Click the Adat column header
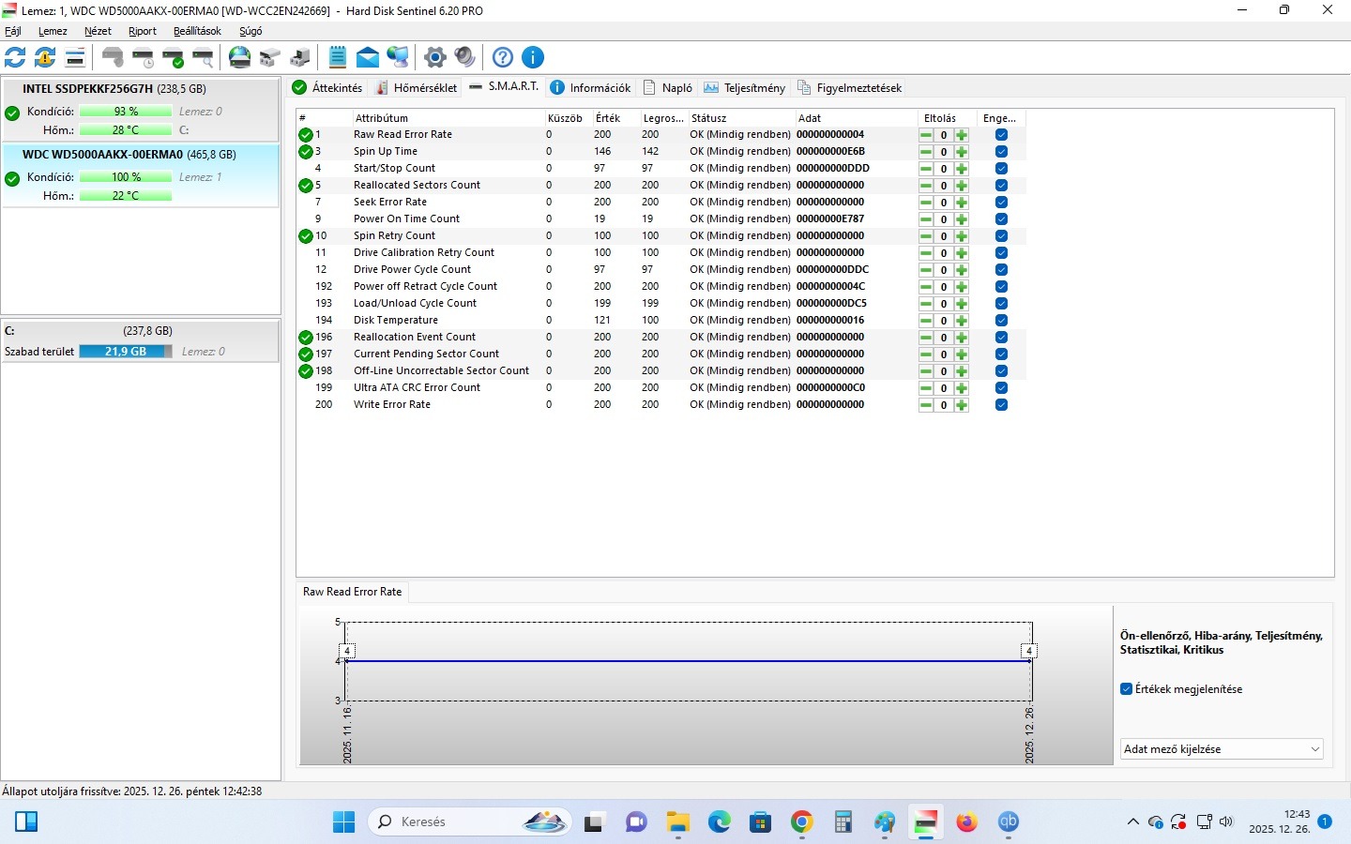1351x844 pixels. (x=856, y=118)
